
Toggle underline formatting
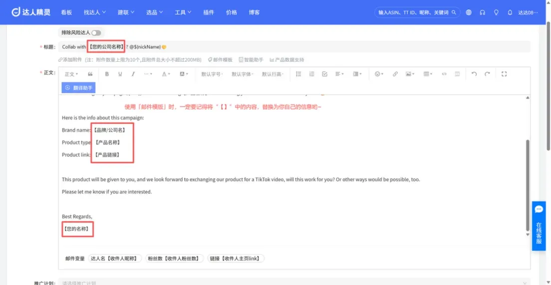120,74
